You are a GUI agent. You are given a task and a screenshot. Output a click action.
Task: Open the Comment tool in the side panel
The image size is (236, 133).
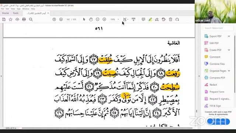click(x=215, y=57)
